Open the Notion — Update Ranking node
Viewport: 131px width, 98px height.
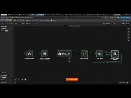(115, 54)
